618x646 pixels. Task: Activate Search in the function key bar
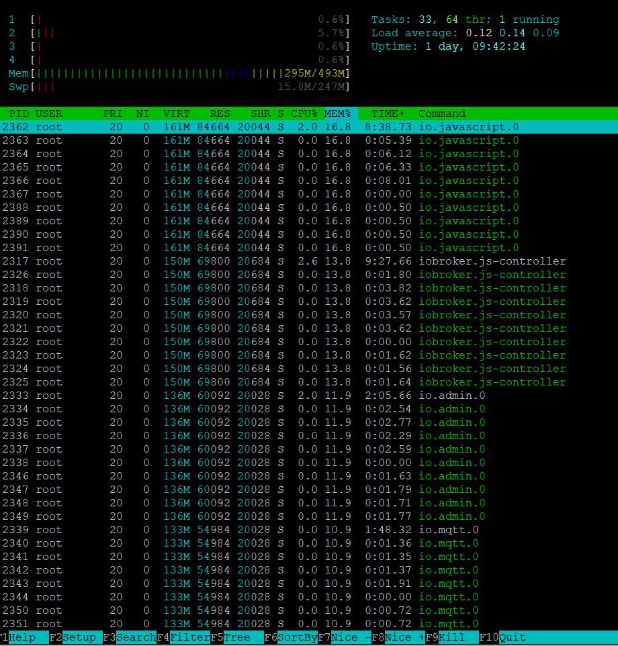pos(136,637)
